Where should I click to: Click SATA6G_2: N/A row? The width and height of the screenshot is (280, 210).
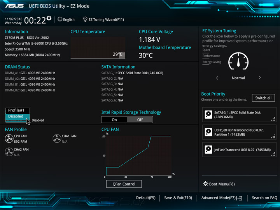coord(112,79)
